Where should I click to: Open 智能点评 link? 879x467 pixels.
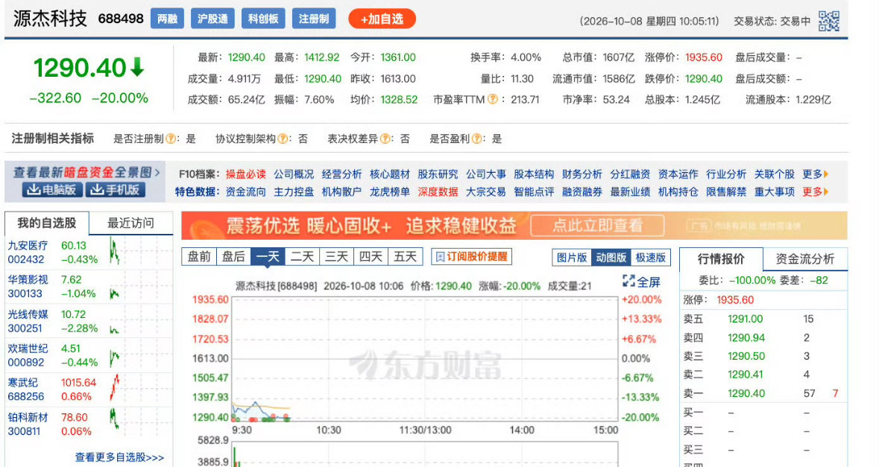[534, 191]
